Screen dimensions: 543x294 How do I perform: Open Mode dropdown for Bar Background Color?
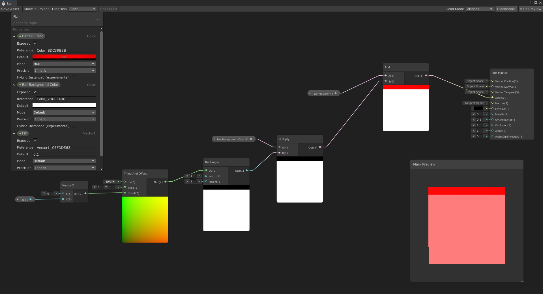click(64, 112)
